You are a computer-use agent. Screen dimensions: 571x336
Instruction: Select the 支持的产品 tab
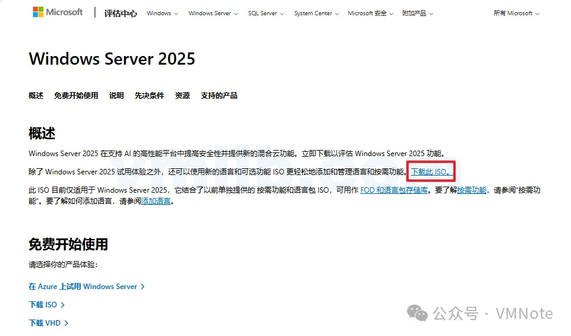(x=219, y=96)
